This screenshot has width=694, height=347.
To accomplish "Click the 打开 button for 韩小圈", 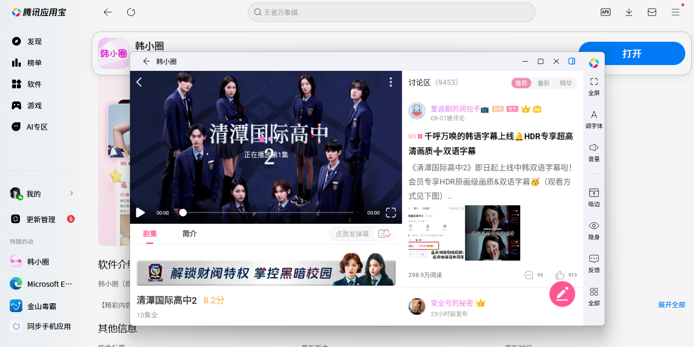I will pyautogui.click(x=632, y=53).
